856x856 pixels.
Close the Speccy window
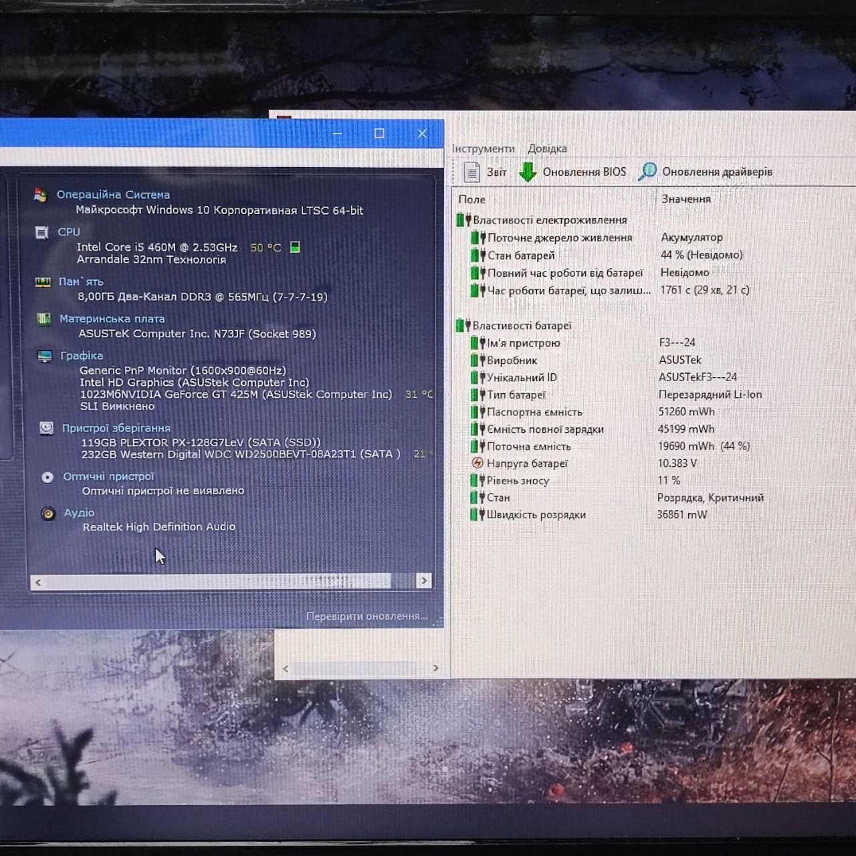pos(422,134)
